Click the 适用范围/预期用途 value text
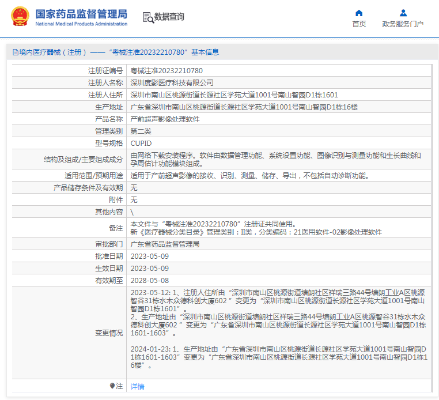439x400 pixels. pos(249,176)
